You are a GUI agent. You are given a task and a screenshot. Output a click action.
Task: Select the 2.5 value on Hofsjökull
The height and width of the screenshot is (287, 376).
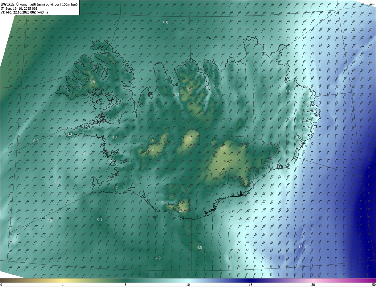pyautogui.click(x=189, y=139)
